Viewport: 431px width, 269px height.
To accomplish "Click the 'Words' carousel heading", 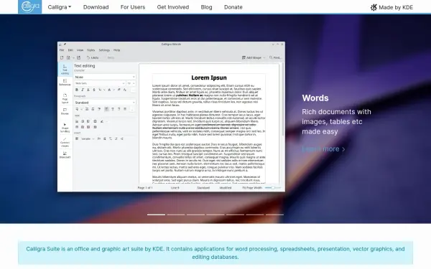I will pos(315,98).
